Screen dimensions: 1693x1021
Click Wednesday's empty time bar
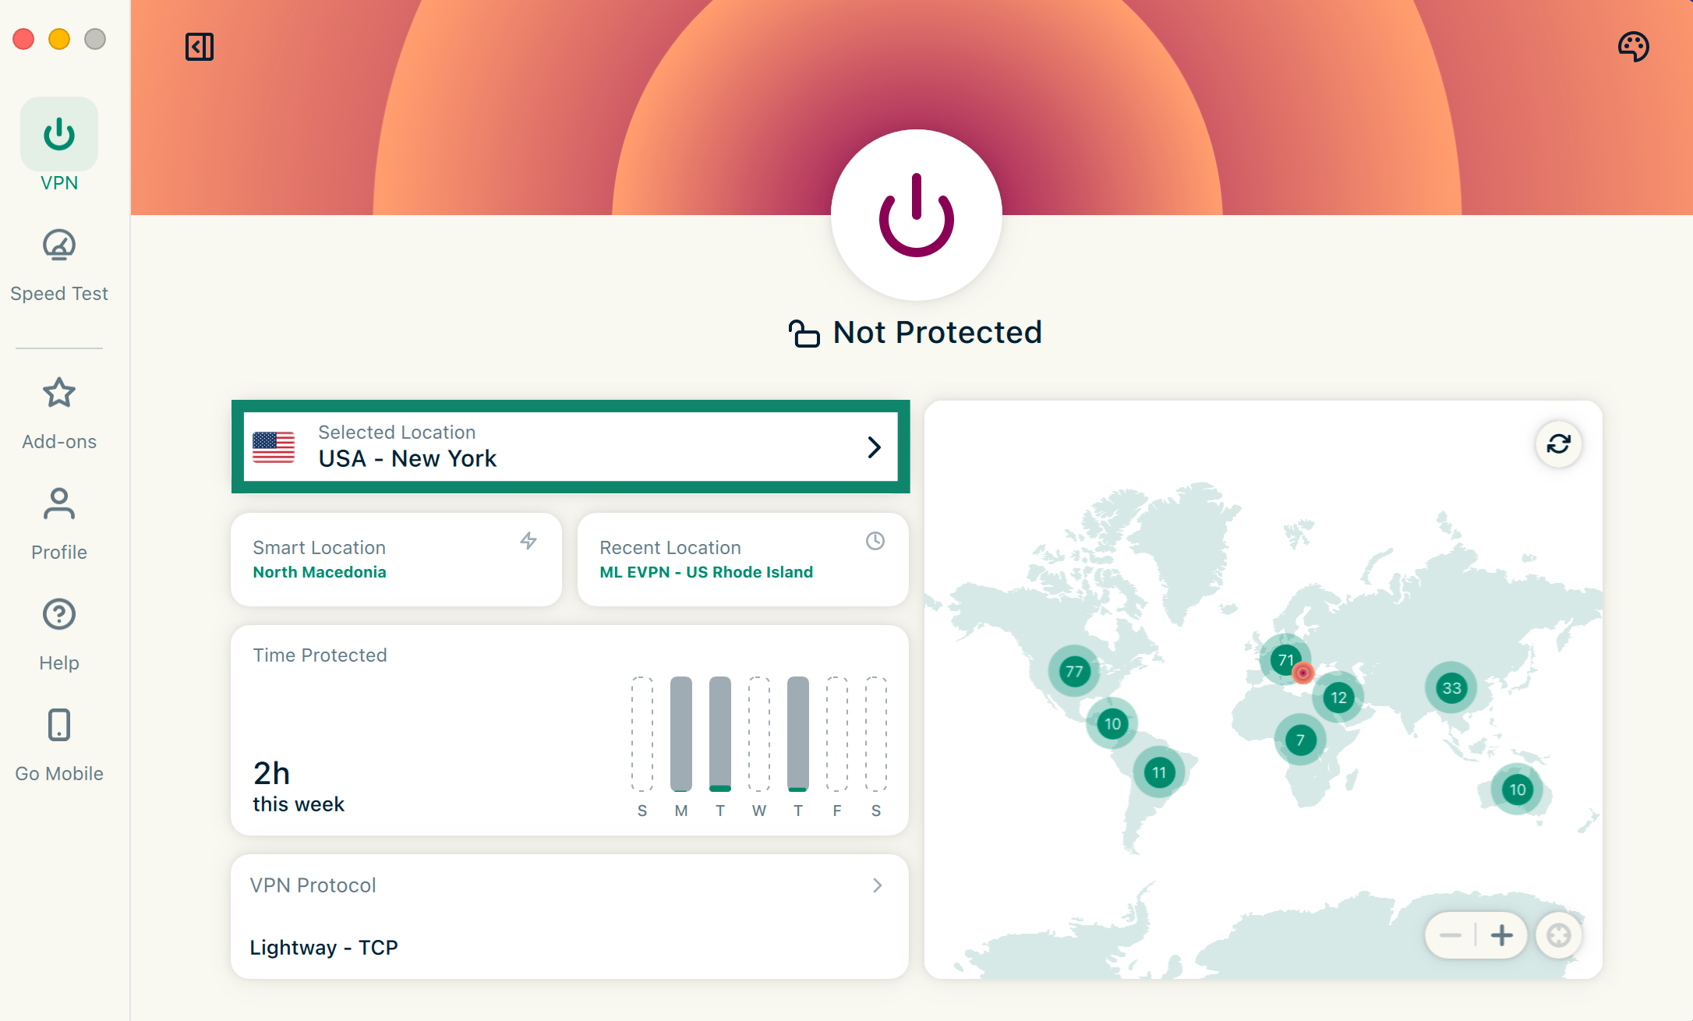759,734
